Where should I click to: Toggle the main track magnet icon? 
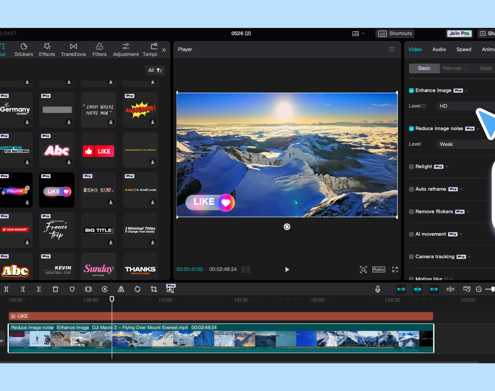click(401, 289)
